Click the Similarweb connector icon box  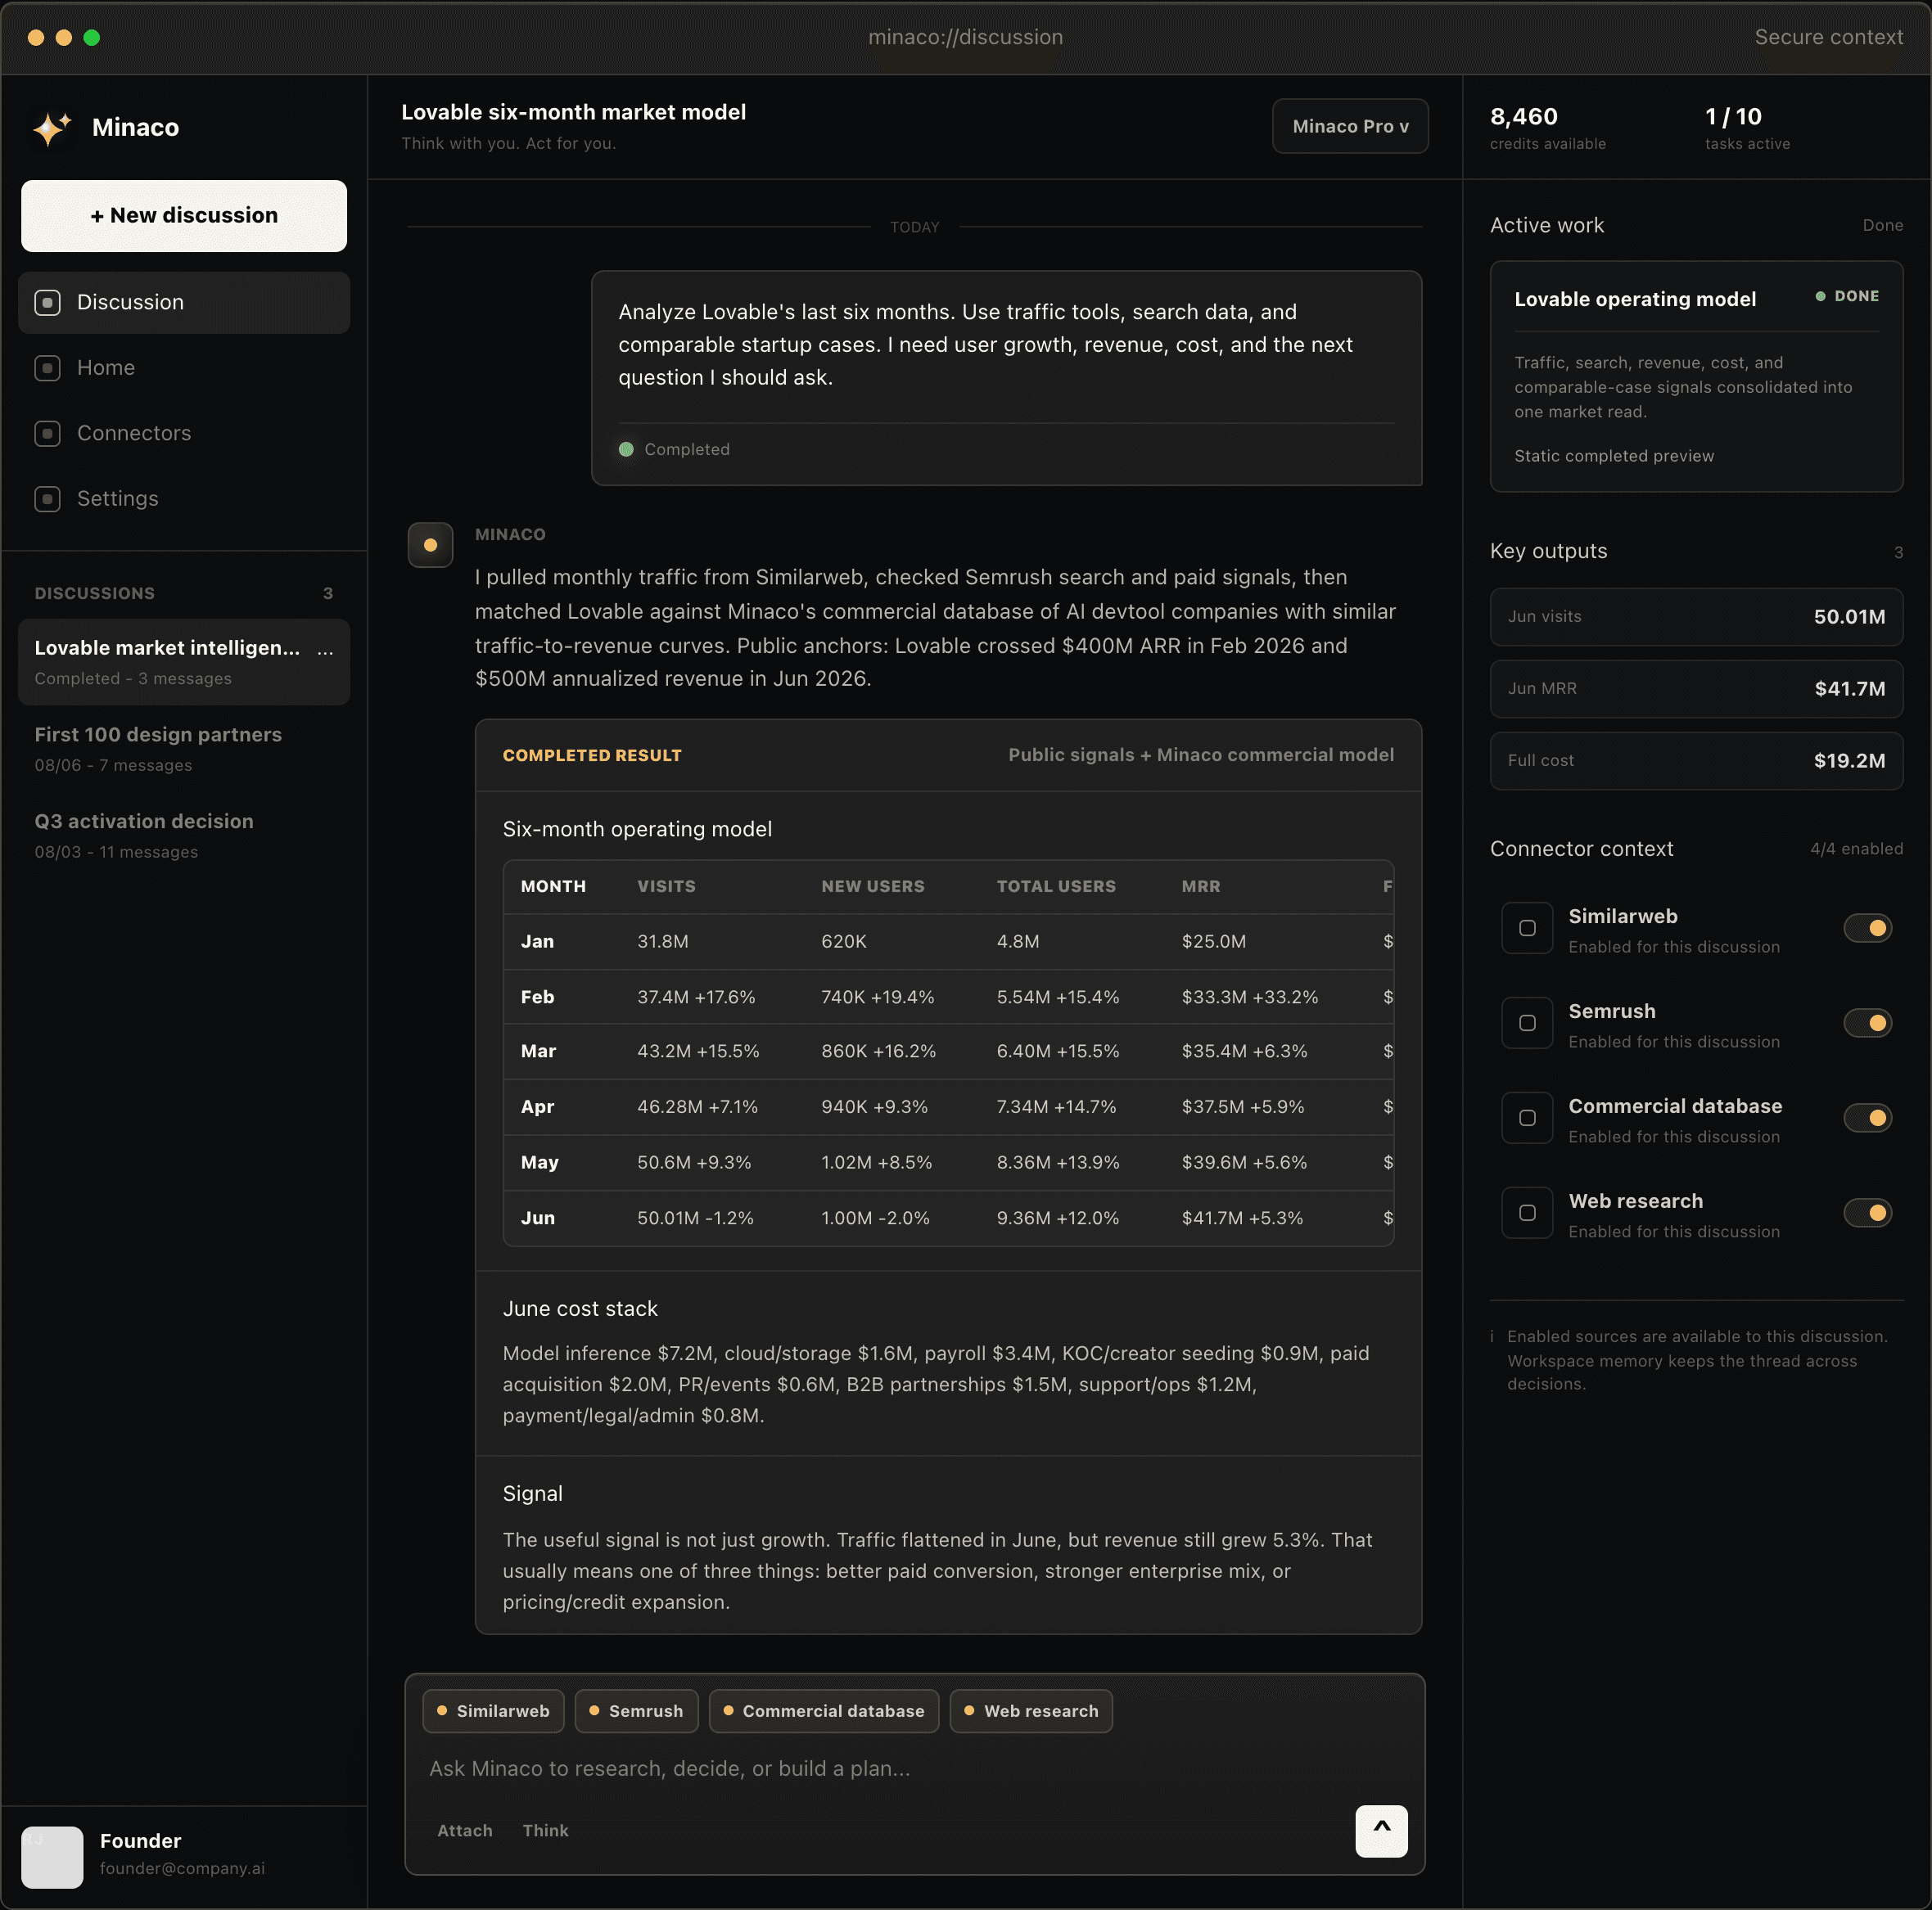click(x=1527, y=929)
